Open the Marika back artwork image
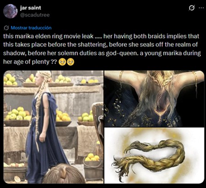Screen dimensions: 206x188 tap(154, 99)
